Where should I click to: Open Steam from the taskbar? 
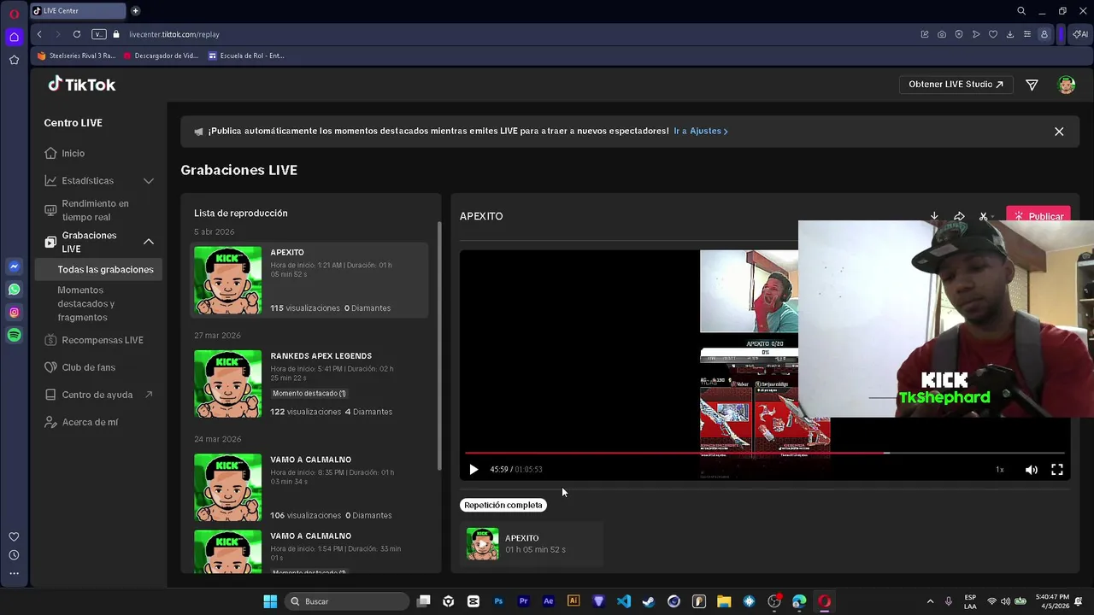pyautogui.click(x=649, y=601)
